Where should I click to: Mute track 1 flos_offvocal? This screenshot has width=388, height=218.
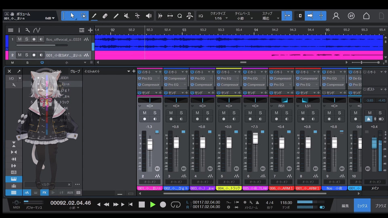[x=19, y=39]
